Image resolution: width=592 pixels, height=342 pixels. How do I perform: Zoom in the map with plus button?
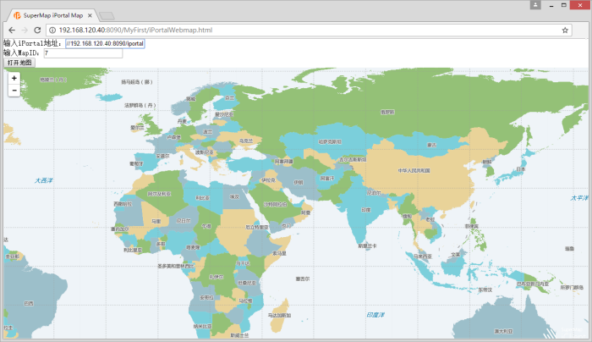14,78
